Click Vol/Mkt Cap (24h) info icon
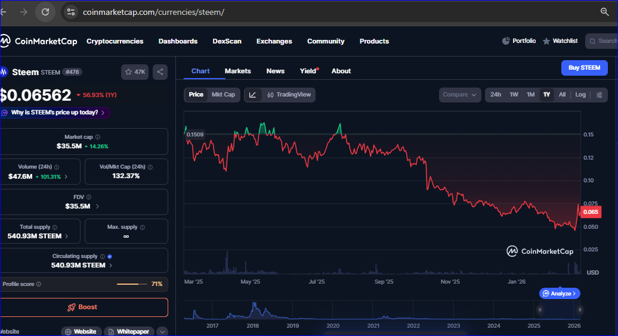 coord(150,167)
